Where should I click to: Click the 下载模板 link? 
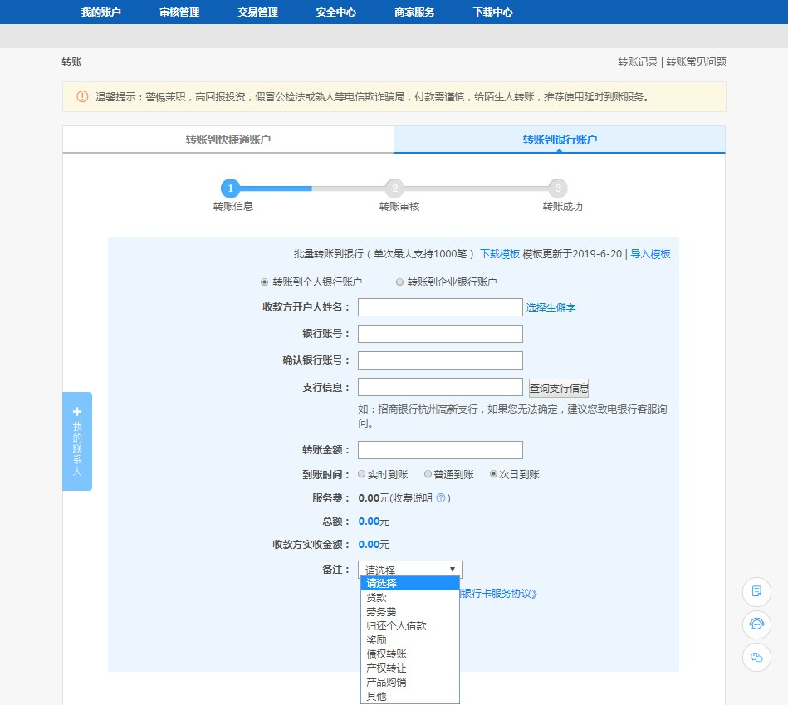coord(500,254)
